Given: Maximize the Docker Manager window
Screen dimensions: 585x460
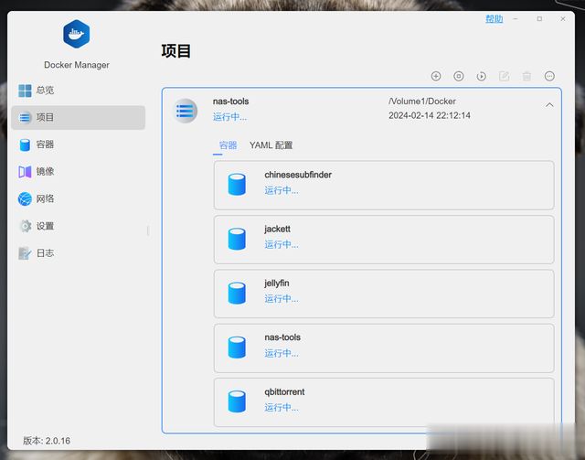Looking at the screenshot, I should click(x=539, y=18).
